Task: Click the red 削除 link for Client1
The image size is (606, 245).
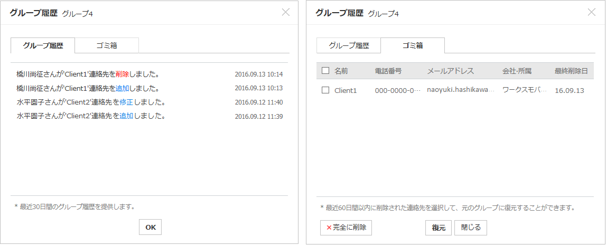Action: (122, 74)
